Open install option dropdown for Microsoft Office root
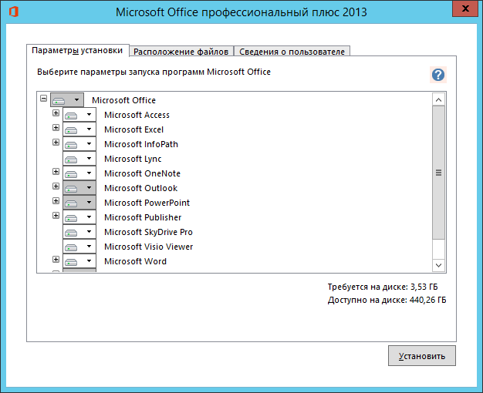The width and height of the screenshot is (483, 393). click(x=67, y=100)
